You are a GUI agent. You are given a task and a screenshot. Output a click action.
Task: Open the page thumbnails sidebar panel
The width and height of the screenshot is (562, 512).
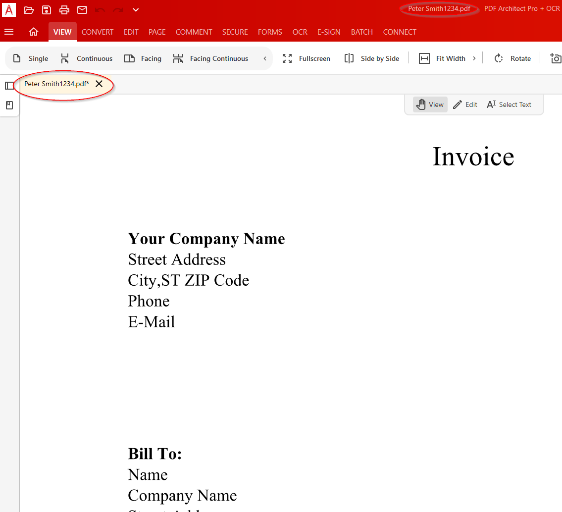(9, 85)
